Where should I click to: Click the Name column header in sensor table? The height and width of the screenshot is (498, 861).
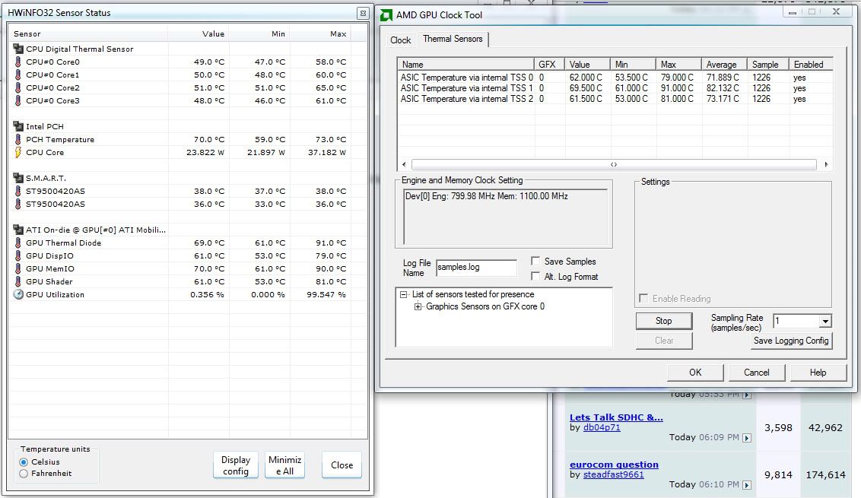465,64
